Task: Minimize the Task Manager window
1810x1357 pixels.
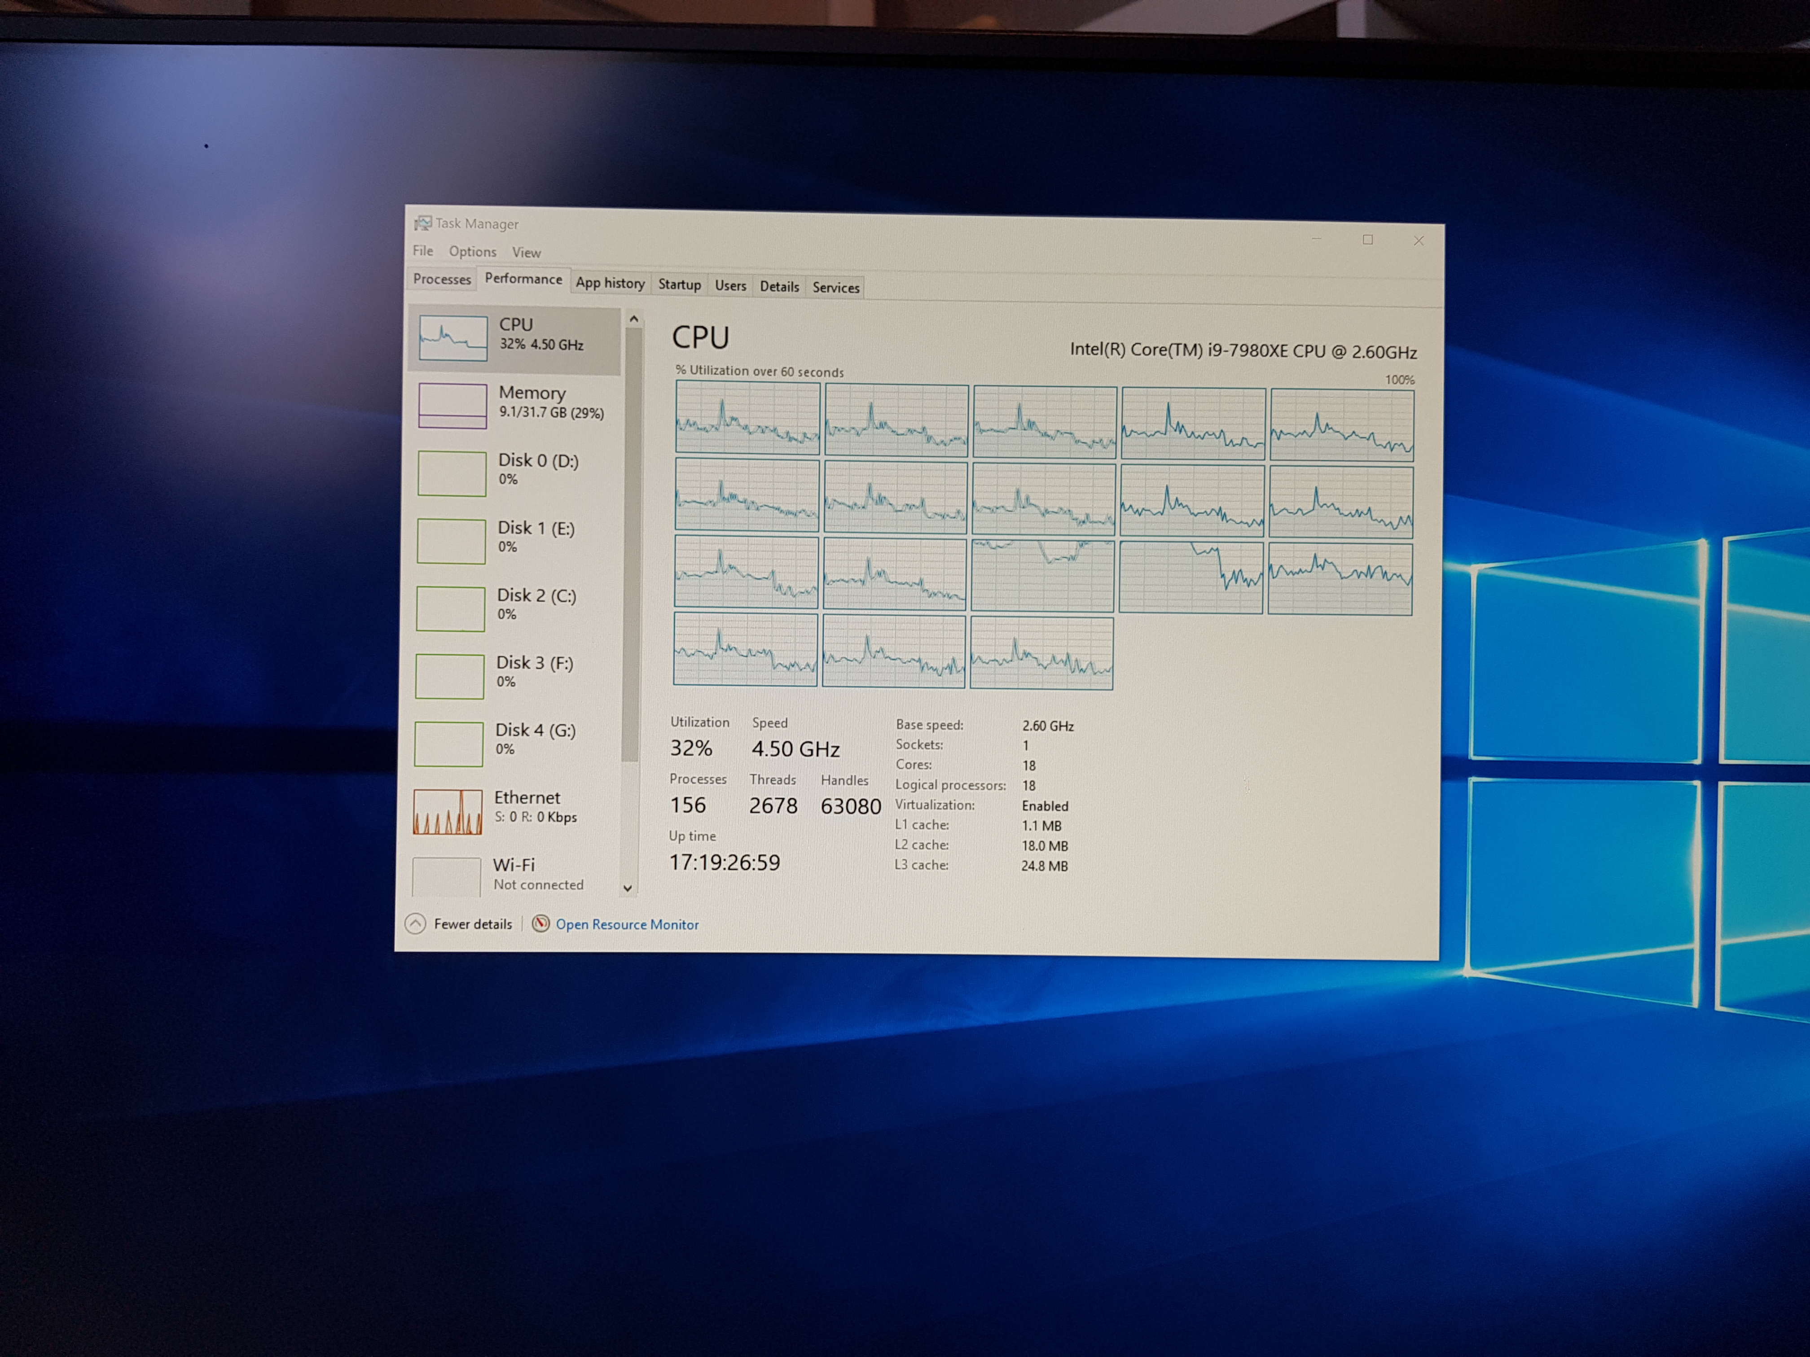Action: pos(1317,239)
